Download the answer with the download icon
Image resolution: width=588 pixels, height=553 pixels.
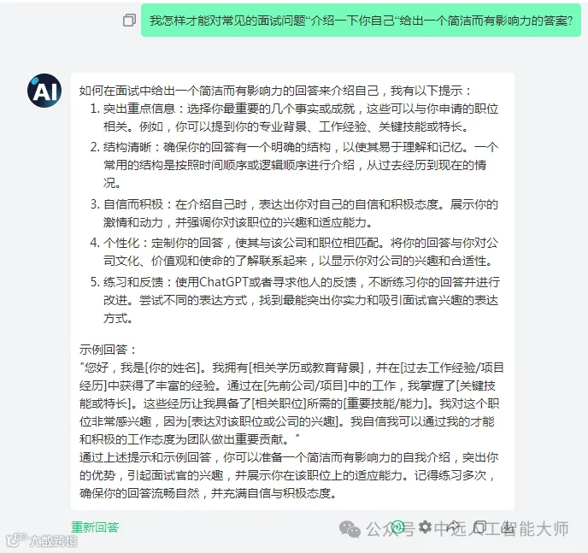[x=507, y=527]
